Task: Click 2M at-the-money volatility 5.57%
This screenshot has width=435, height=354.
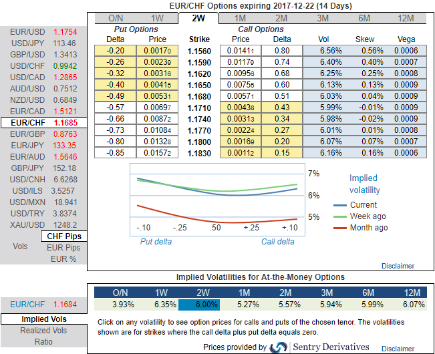Action: tap(289, 305)
